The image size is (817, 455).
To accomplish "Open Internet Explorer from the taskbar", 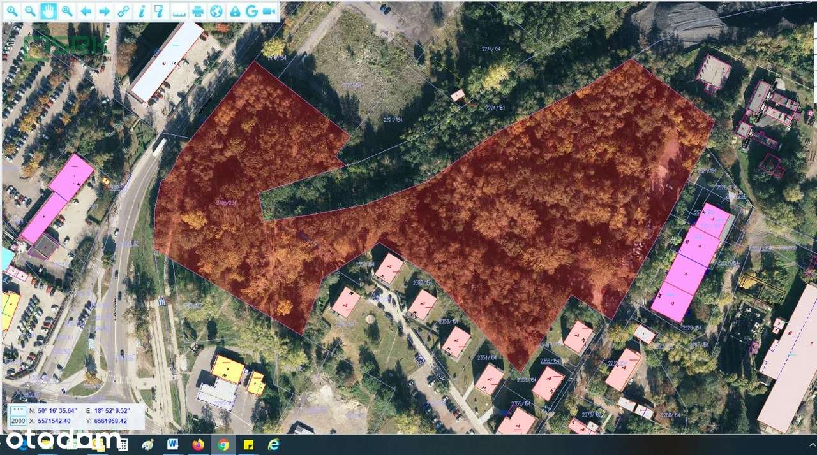I will tap(274, 444).
